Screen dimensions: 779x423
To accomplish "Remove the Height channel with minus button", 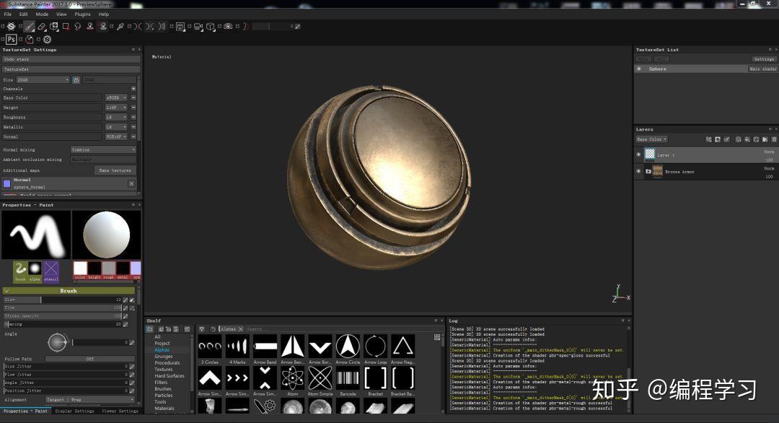I will coord(133,108).
